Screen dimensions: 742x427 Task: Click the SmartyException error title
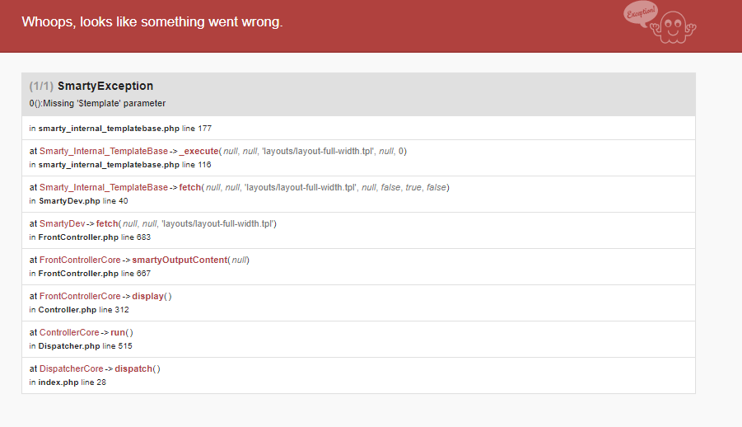(x=105, y=86)
